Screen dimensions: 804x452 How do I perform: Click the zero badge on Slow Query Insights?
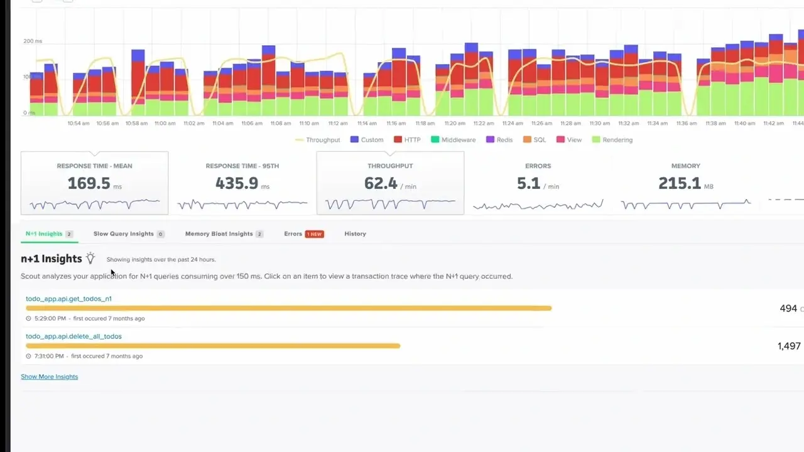tap(162, 234)
